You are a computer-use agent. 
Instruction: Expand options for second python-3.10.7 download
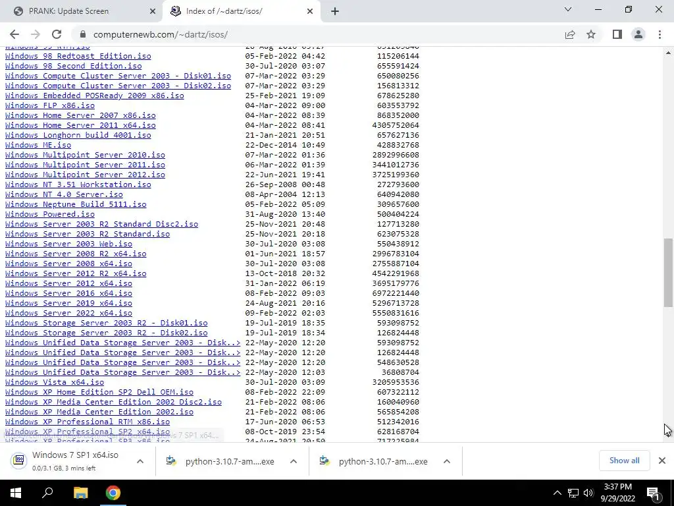point(447,461)
